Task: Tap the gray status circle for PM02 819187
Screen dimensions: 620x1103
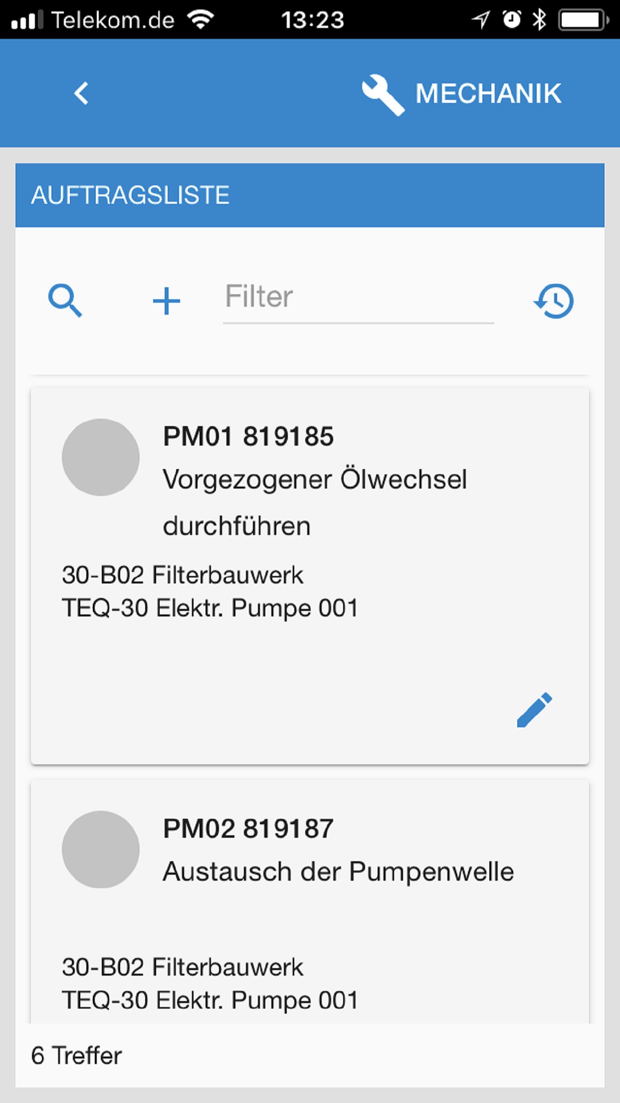Action: tap(101, 849)
